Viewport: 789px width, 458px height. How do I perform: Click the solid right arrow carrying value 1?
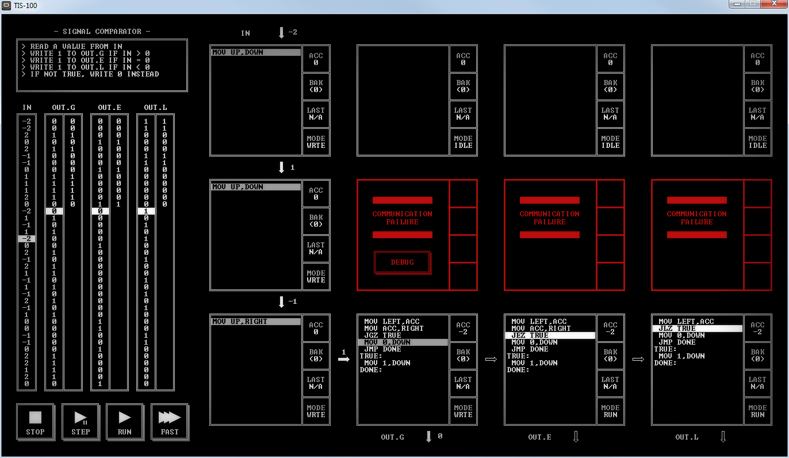pyautogui.click(x=344, y=359)
